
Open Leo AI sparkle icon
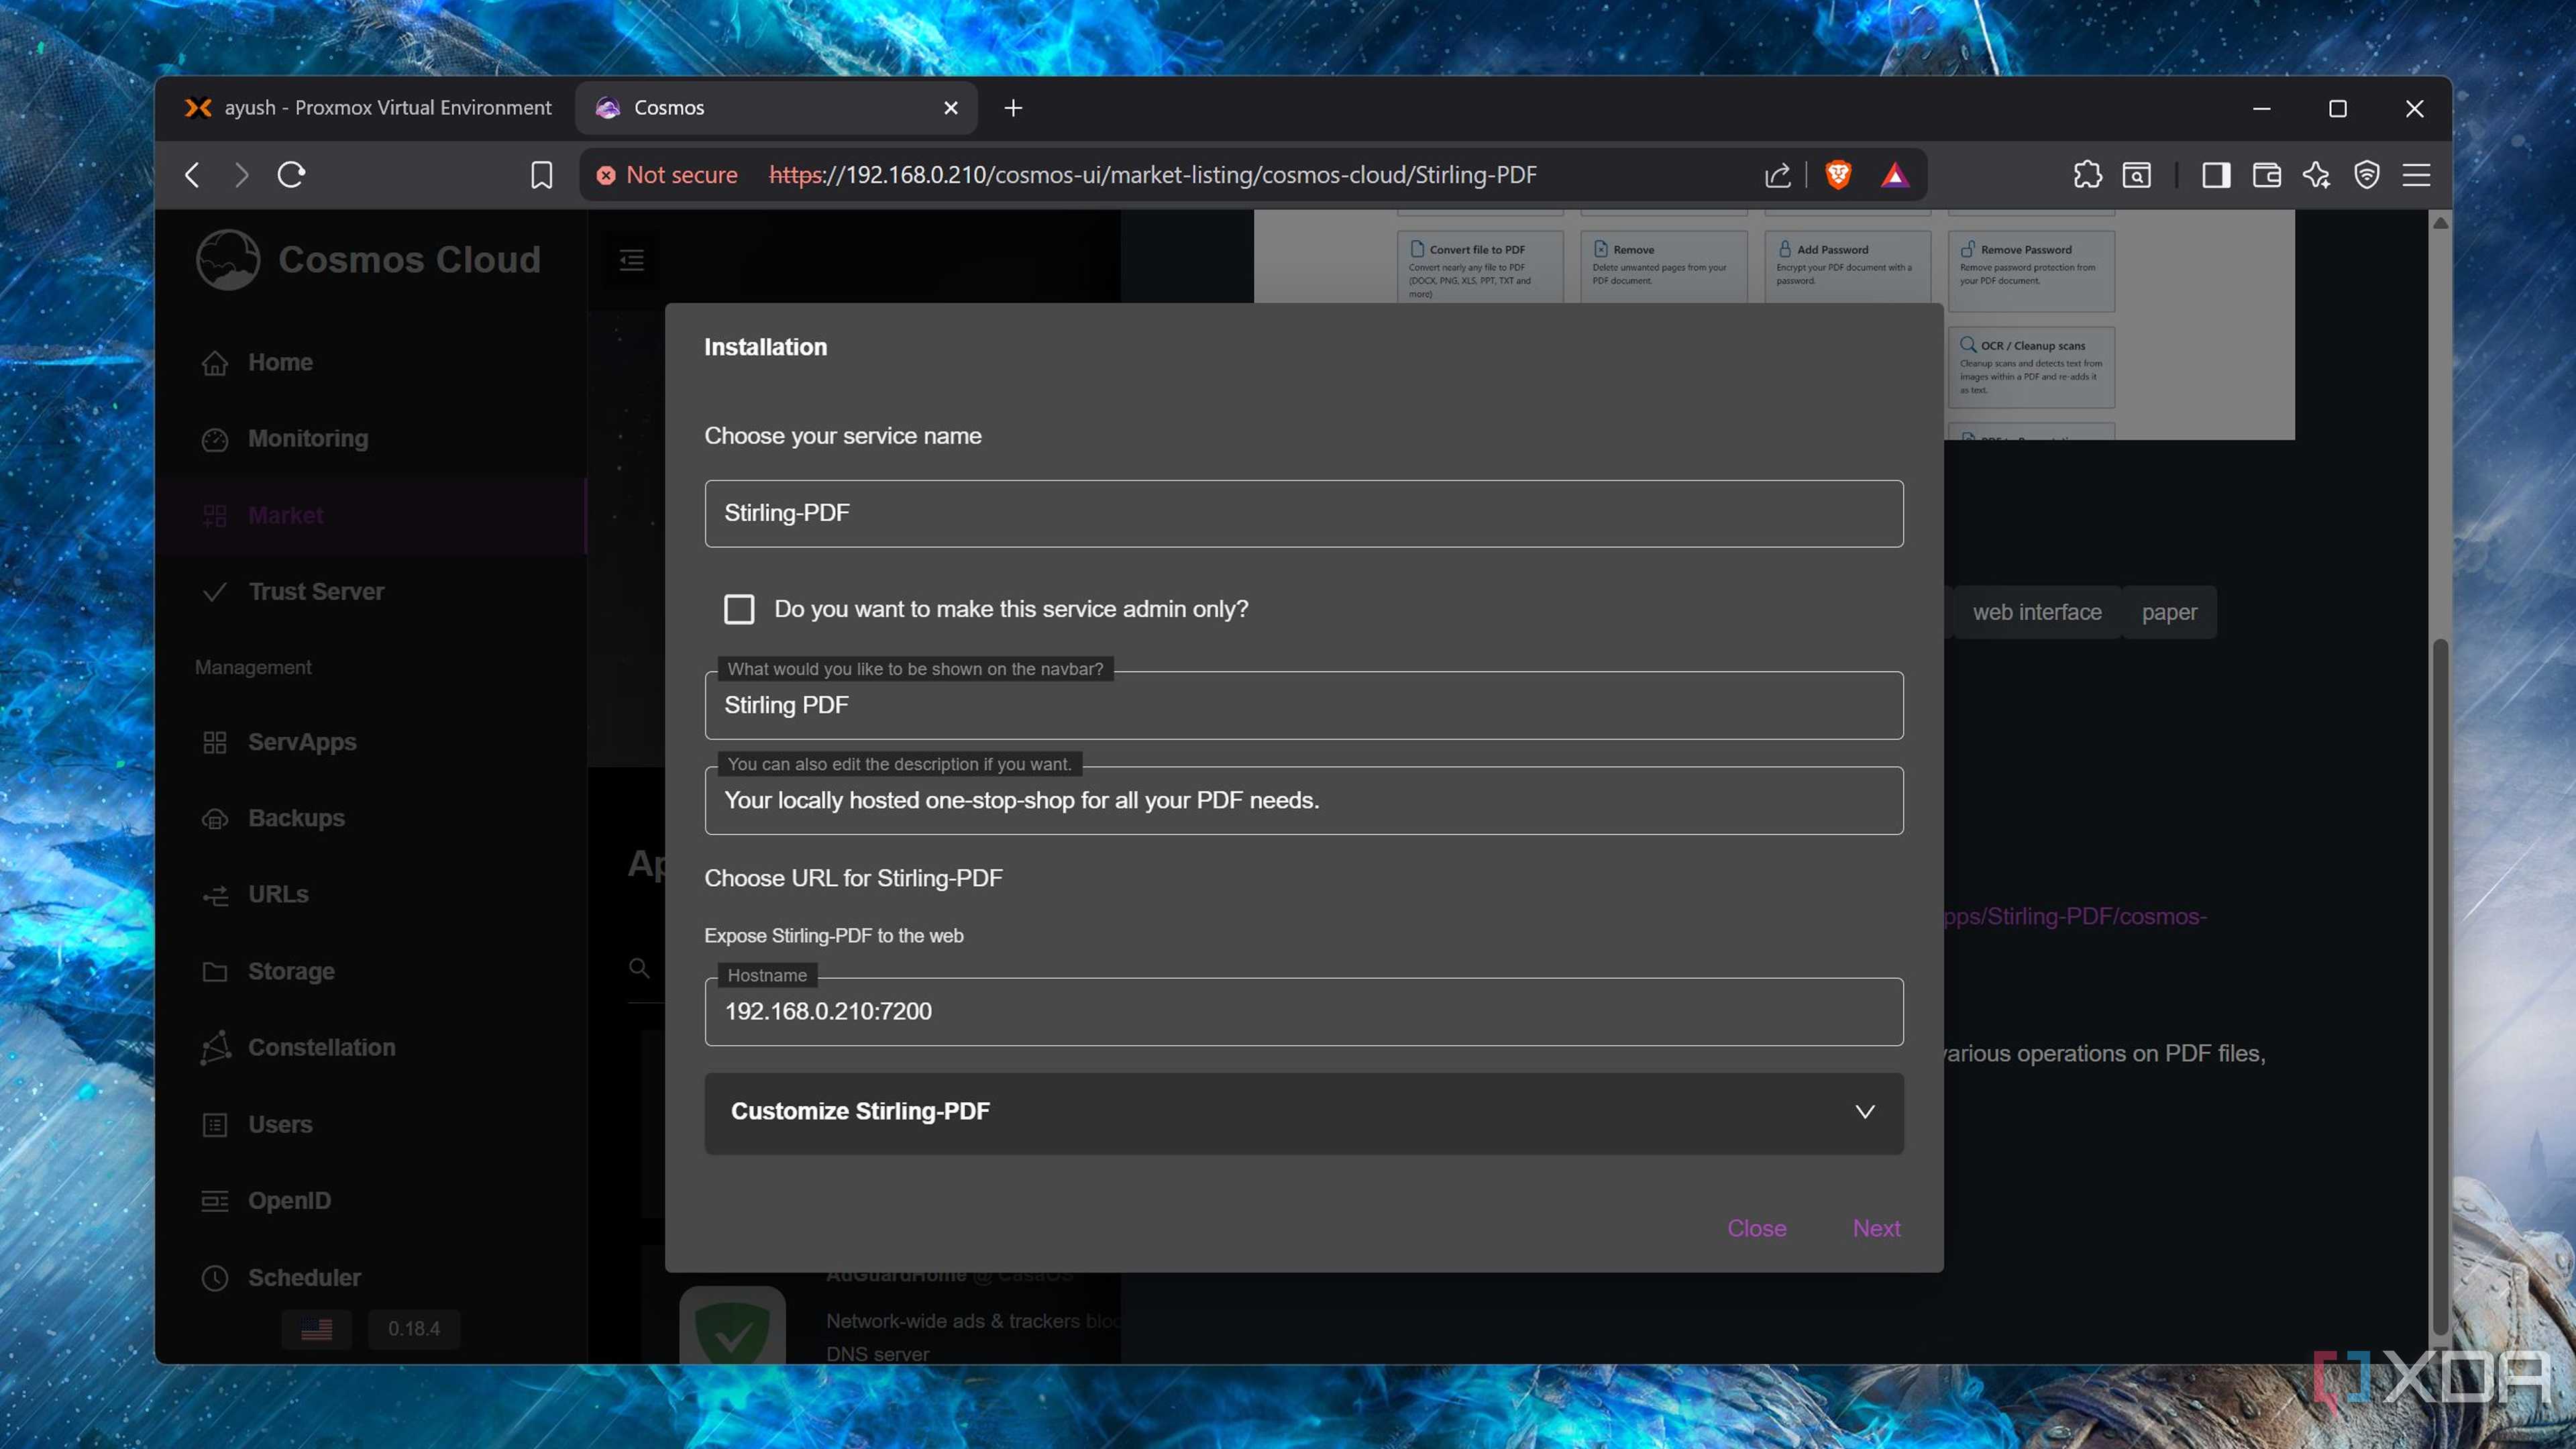tap(2316, 175)
